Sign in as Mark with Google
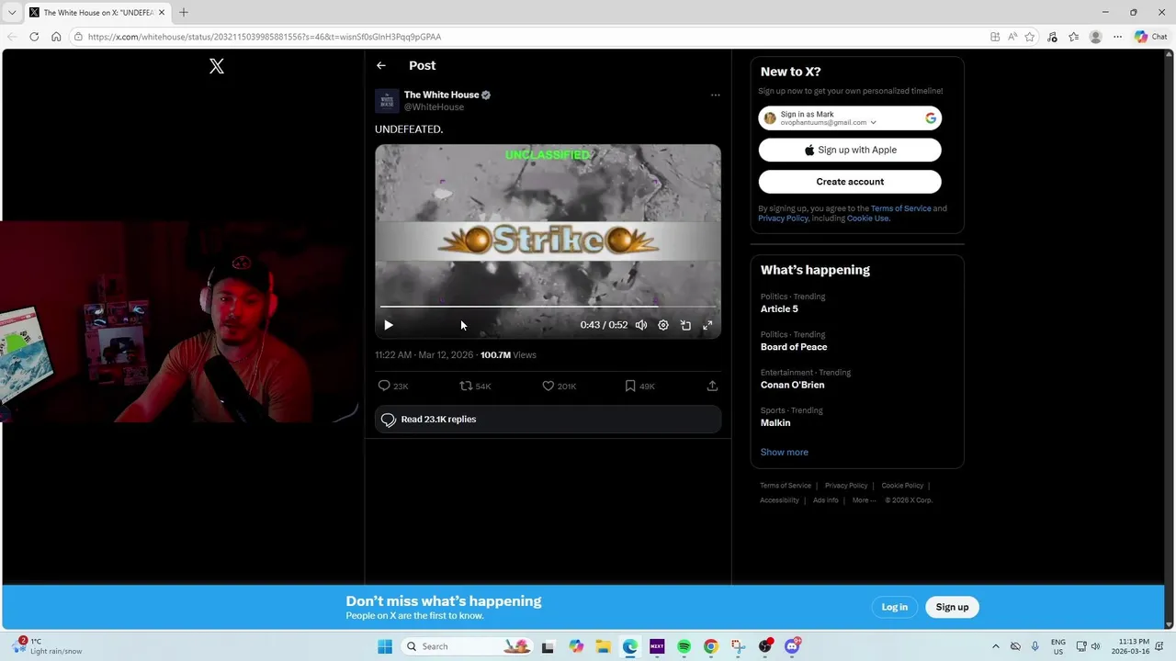Image resolution: width=1176 pixels, height=661 pixels. [850, 118]
